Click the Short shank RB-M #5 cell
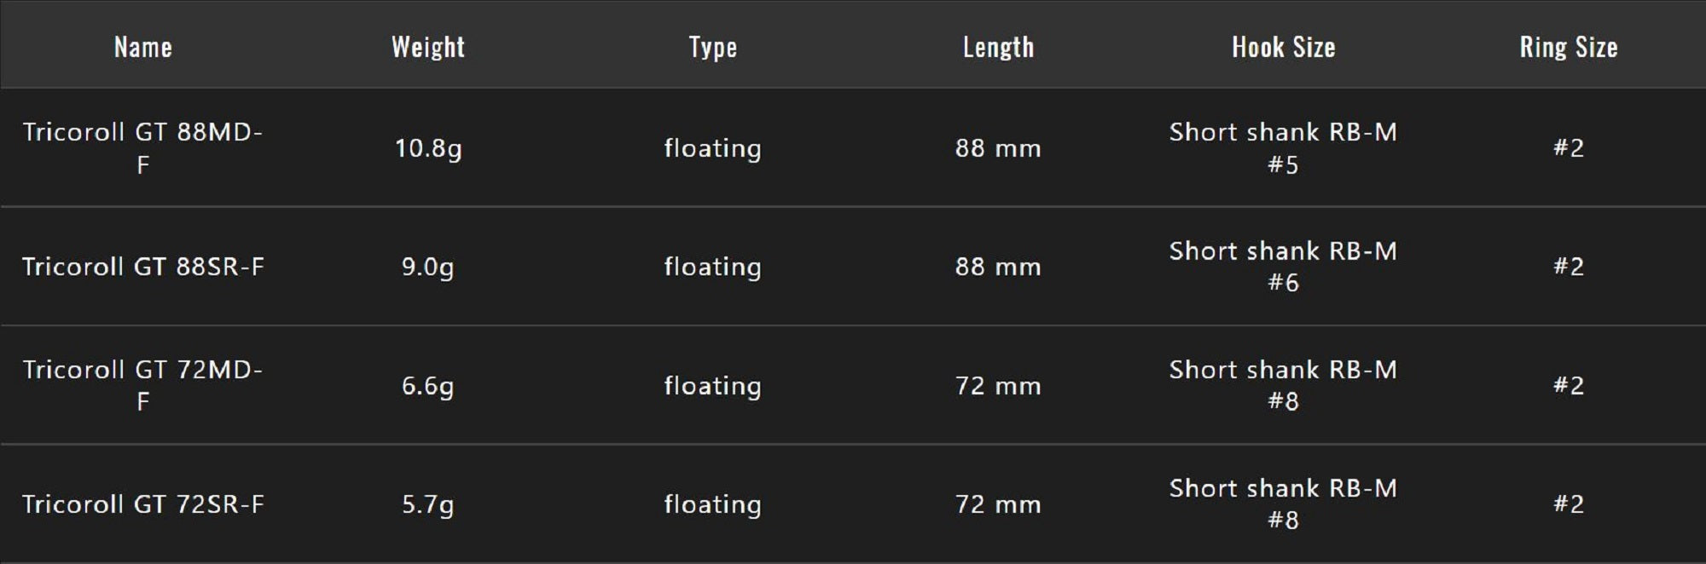 (1283, 147)
